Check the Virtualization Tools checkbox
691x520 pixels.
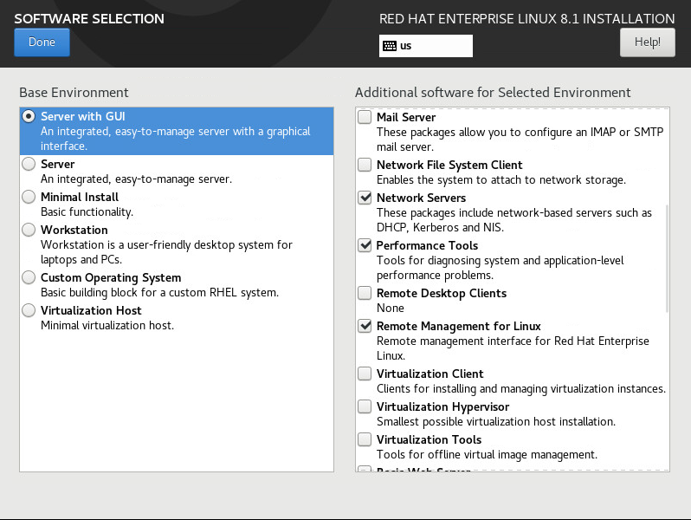point(365,439)
